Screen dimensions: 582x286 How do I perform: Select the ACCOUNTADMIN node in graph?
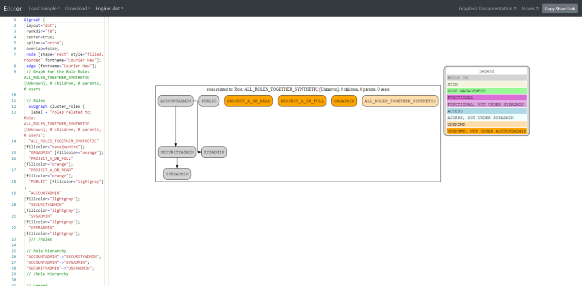[x=176, y=101]
